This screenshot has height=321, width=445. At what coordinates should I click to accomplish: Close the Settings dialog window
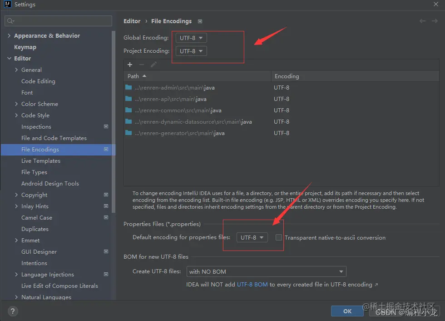click(x=436, y=4)
